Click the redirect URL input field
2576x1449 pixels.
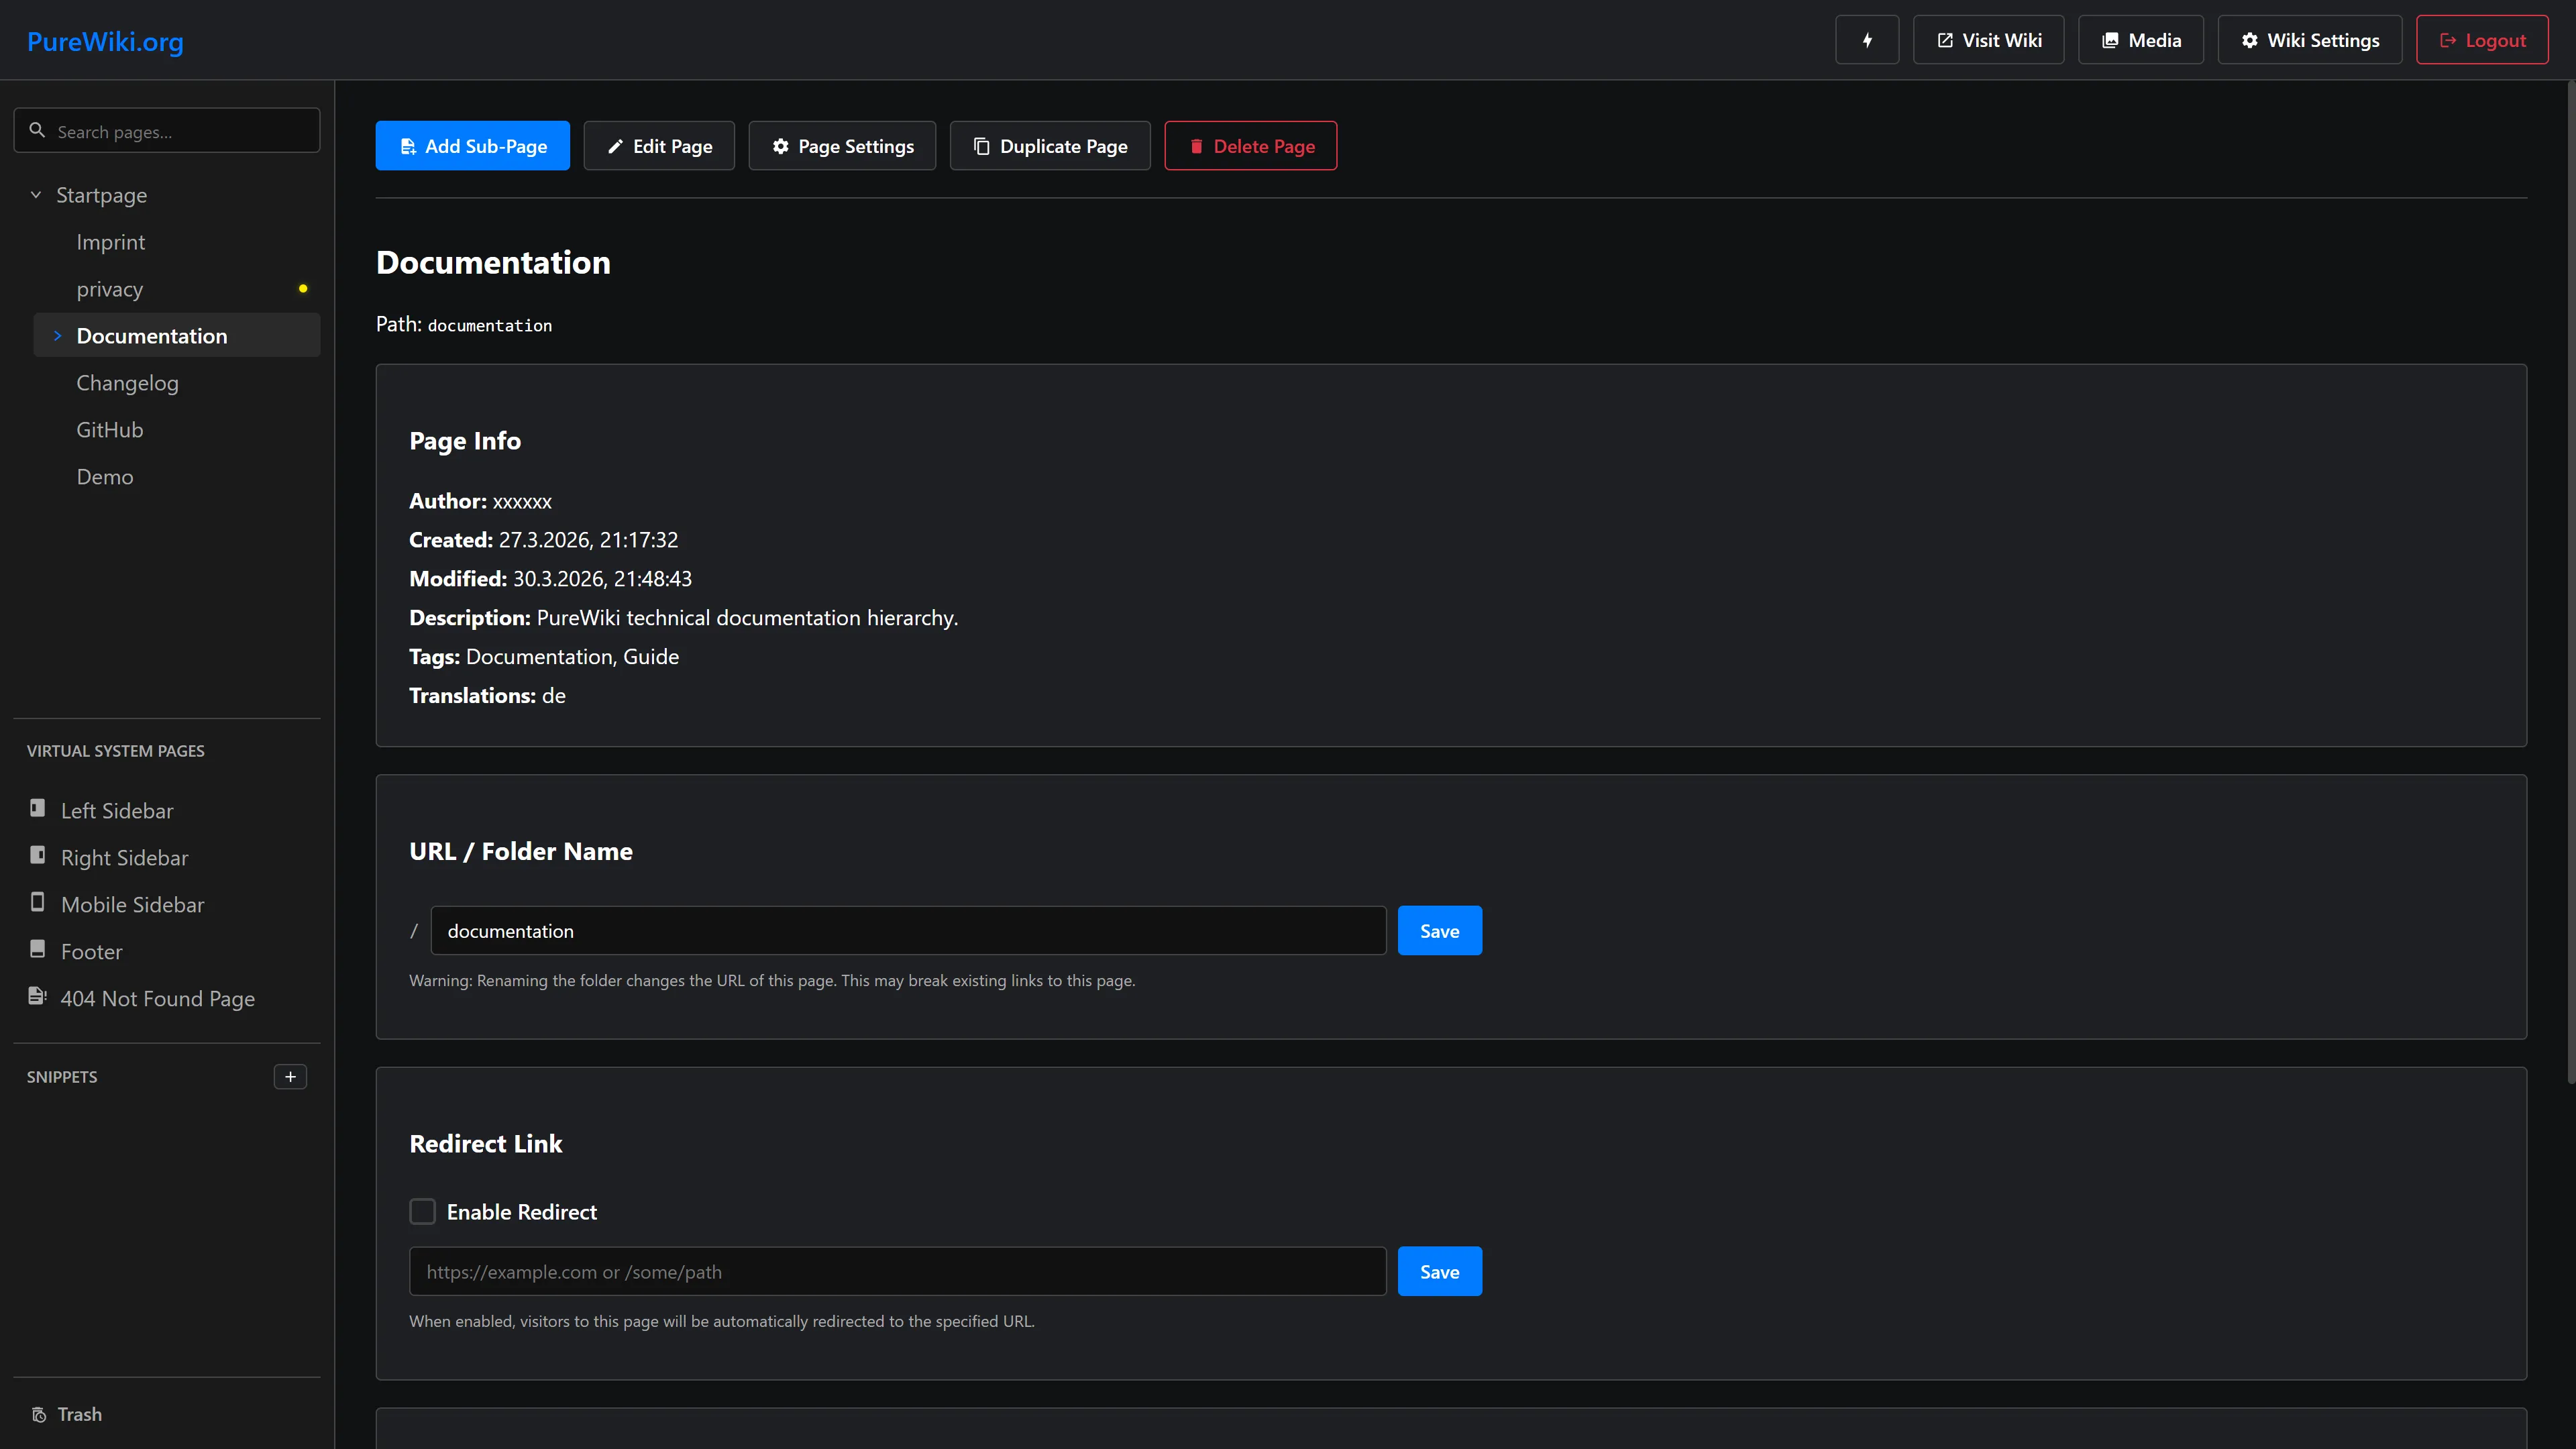[897, 1272]
